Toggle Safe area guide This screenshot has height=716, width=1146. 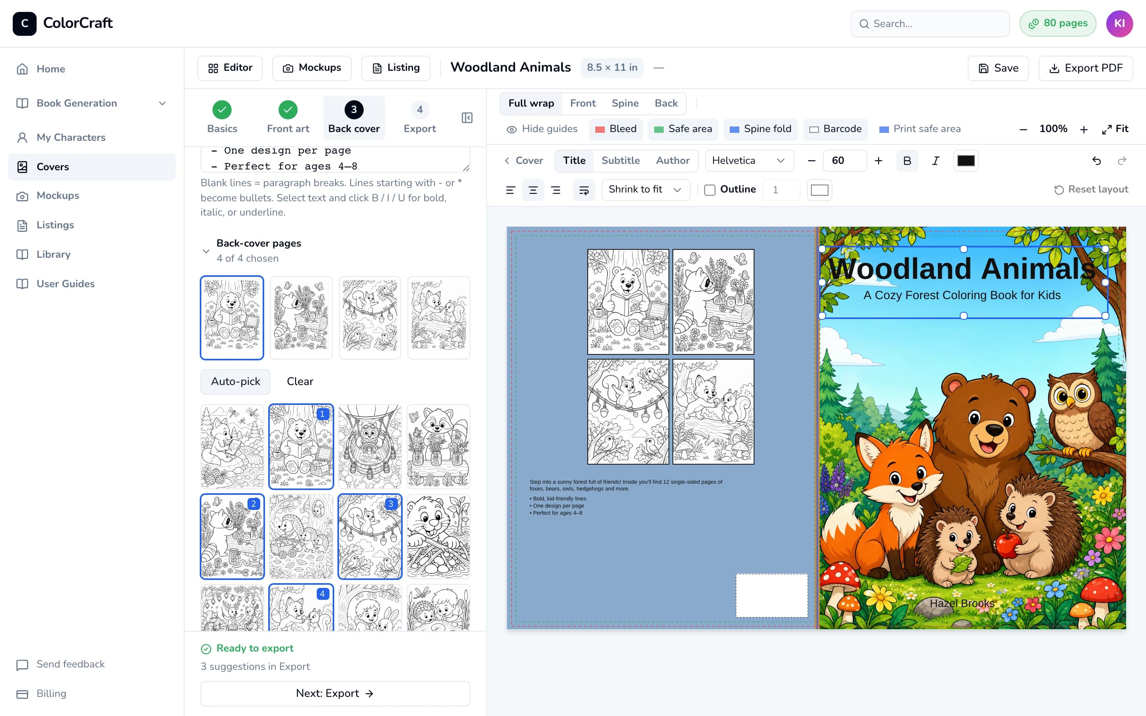point(683,129)
